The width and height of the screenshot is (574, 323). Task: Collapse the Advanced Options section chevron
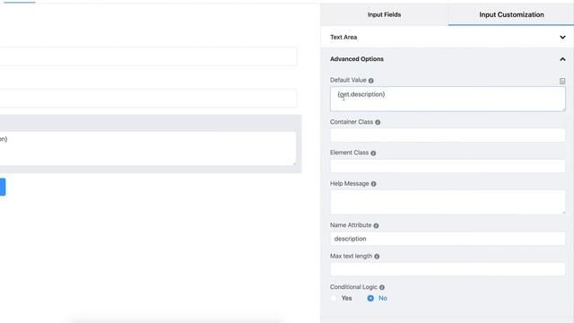562,59
